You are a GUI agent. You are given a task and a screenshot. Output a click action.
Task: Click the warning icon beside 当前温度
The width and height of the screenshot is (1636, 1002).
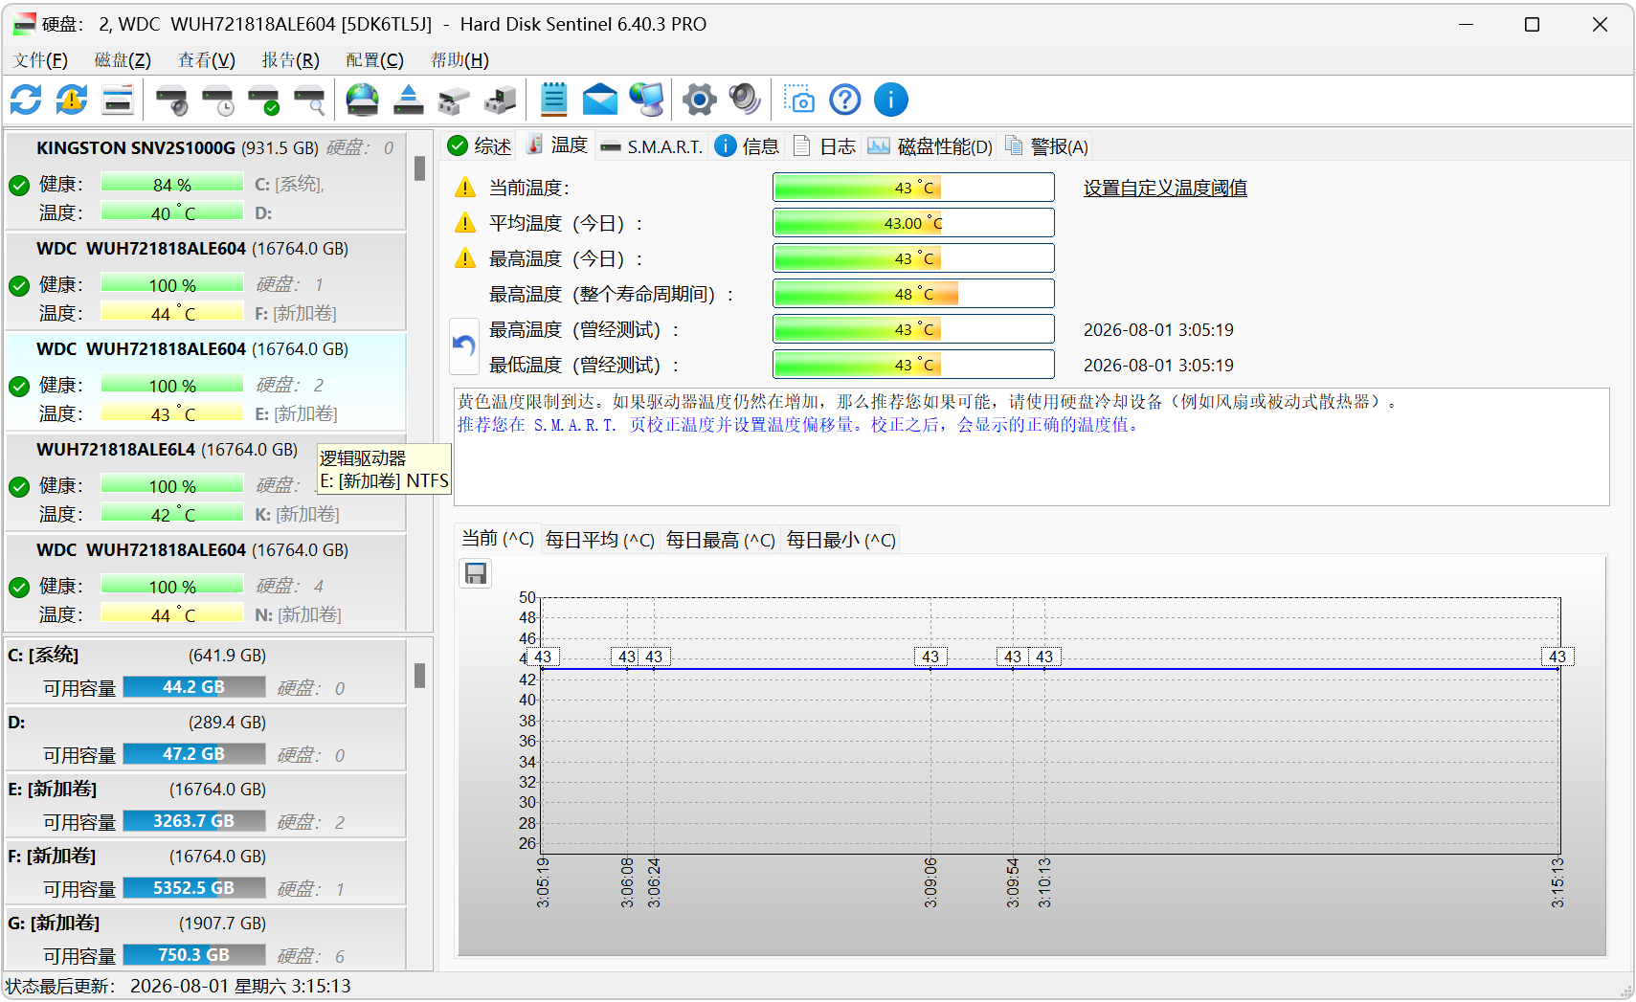(465, 188)
